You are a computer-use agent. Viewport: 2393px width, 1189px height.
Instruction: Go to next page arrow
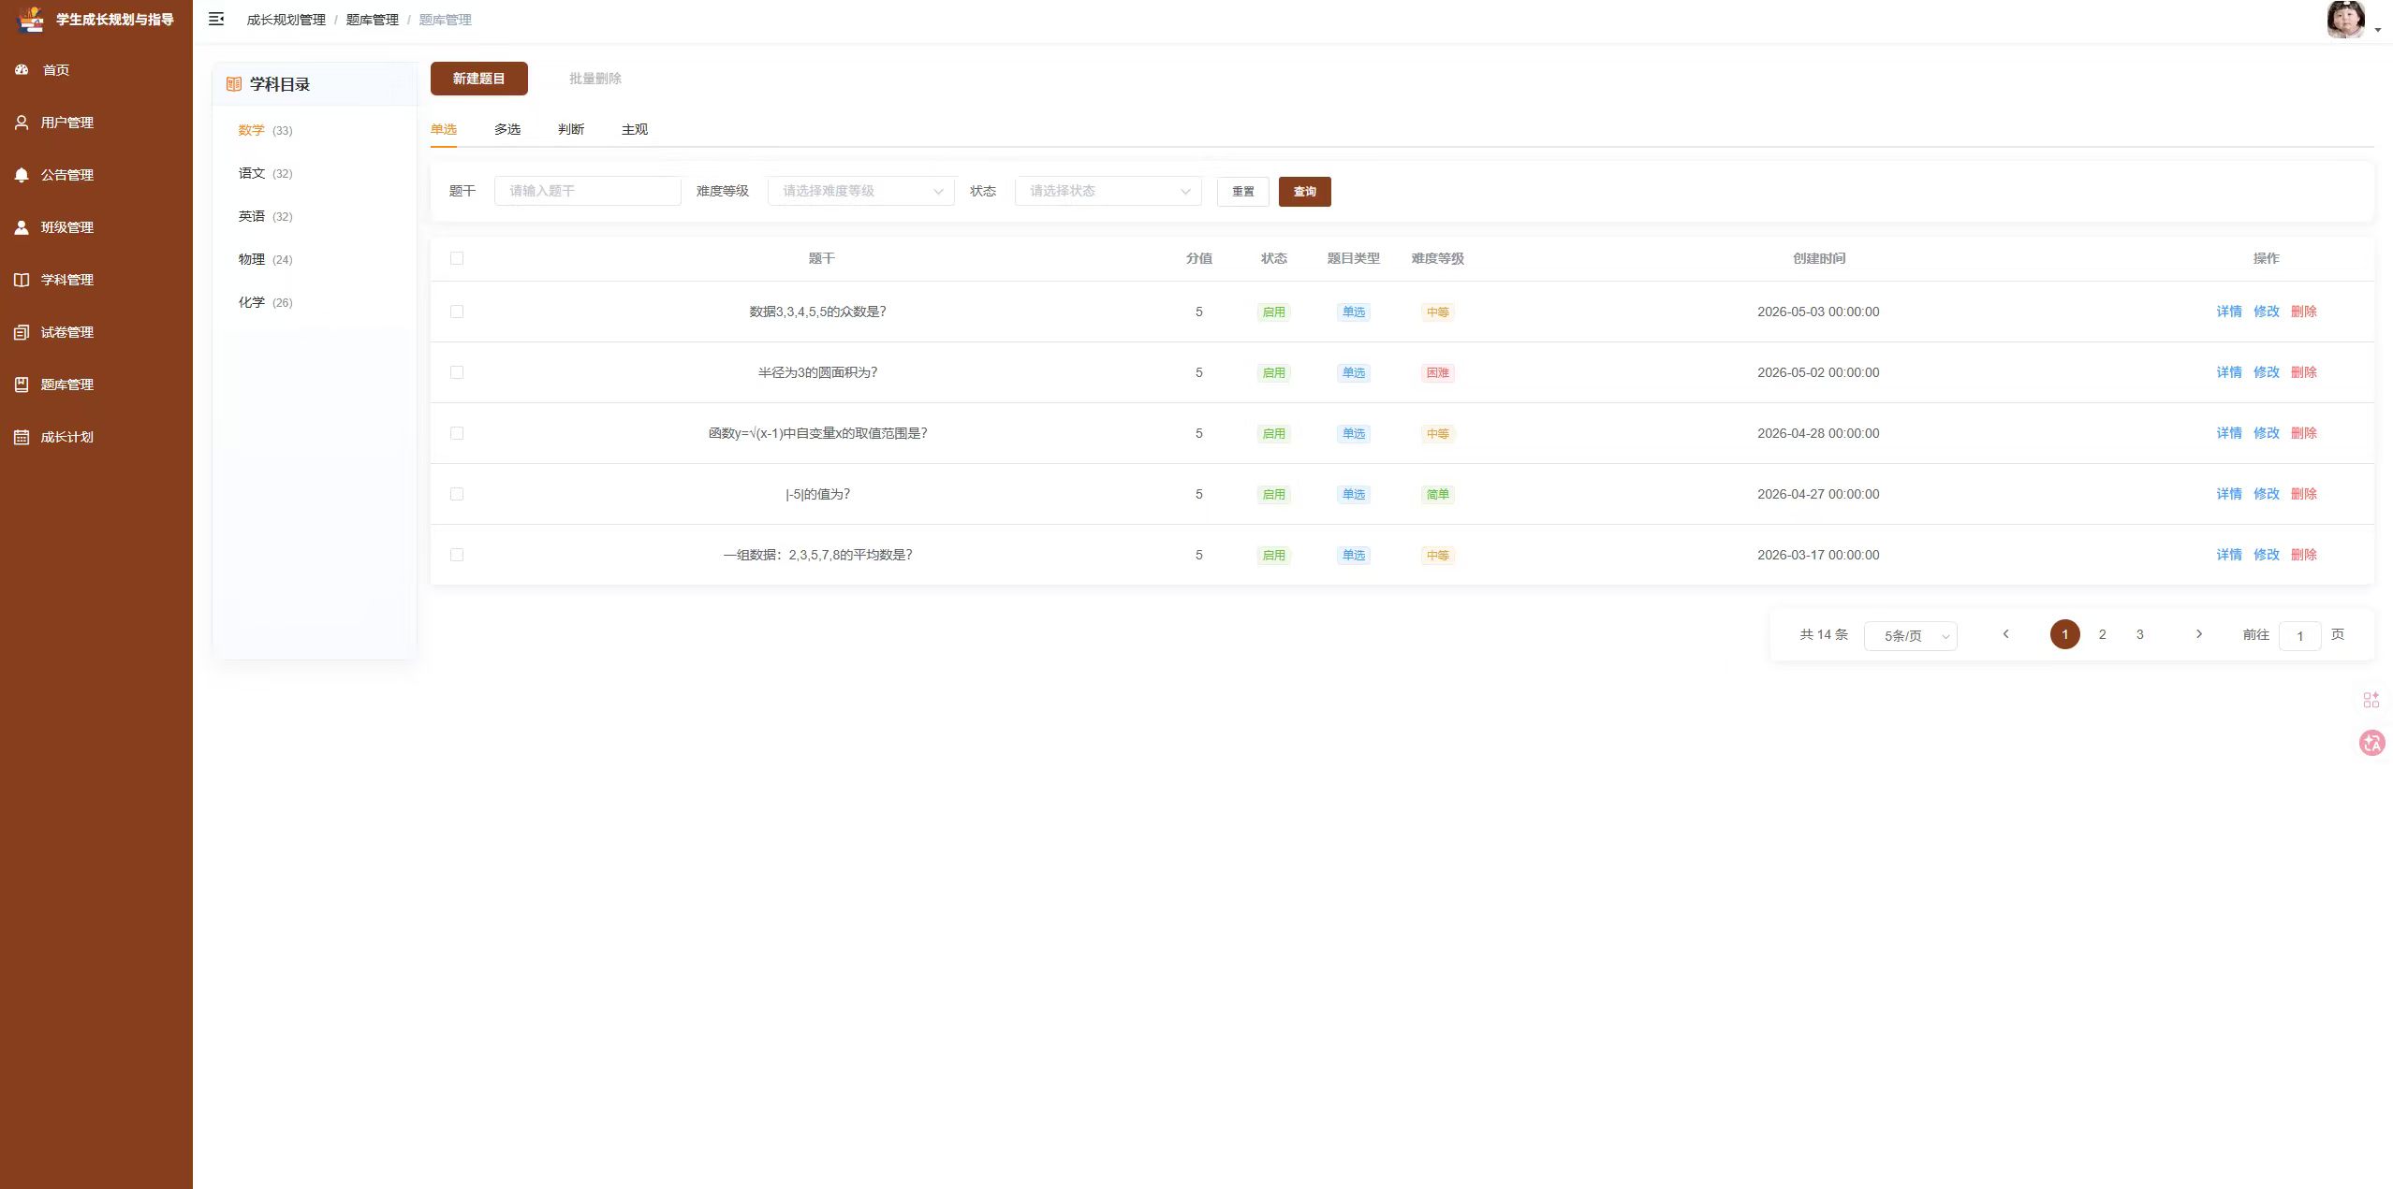point(2199,634)
